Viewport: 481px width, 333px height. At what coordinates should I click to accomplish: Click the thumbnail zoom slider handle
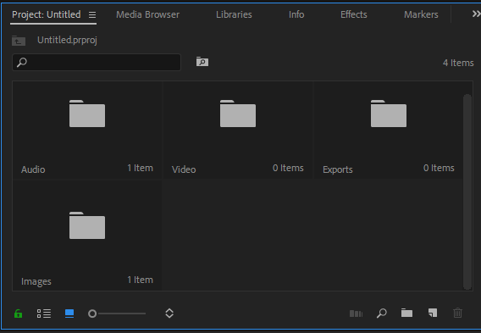92,314
